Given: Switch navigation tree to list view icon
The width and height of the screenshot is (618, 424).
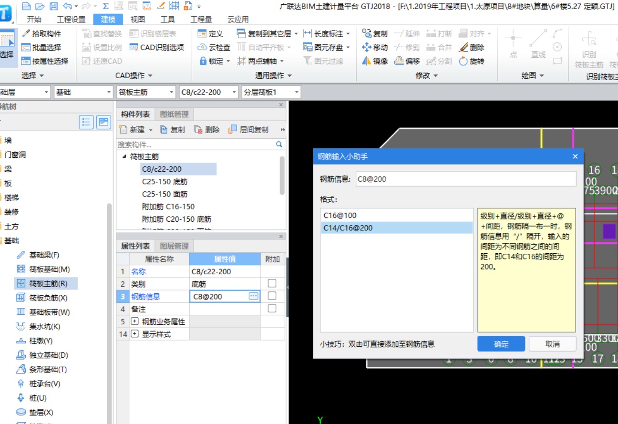Looking at the screenshot, I should coord(86,123).
